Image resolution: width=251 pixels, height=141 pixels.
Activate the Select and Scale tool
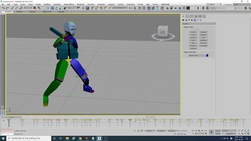pyautogui.click(x=61, y=8)
